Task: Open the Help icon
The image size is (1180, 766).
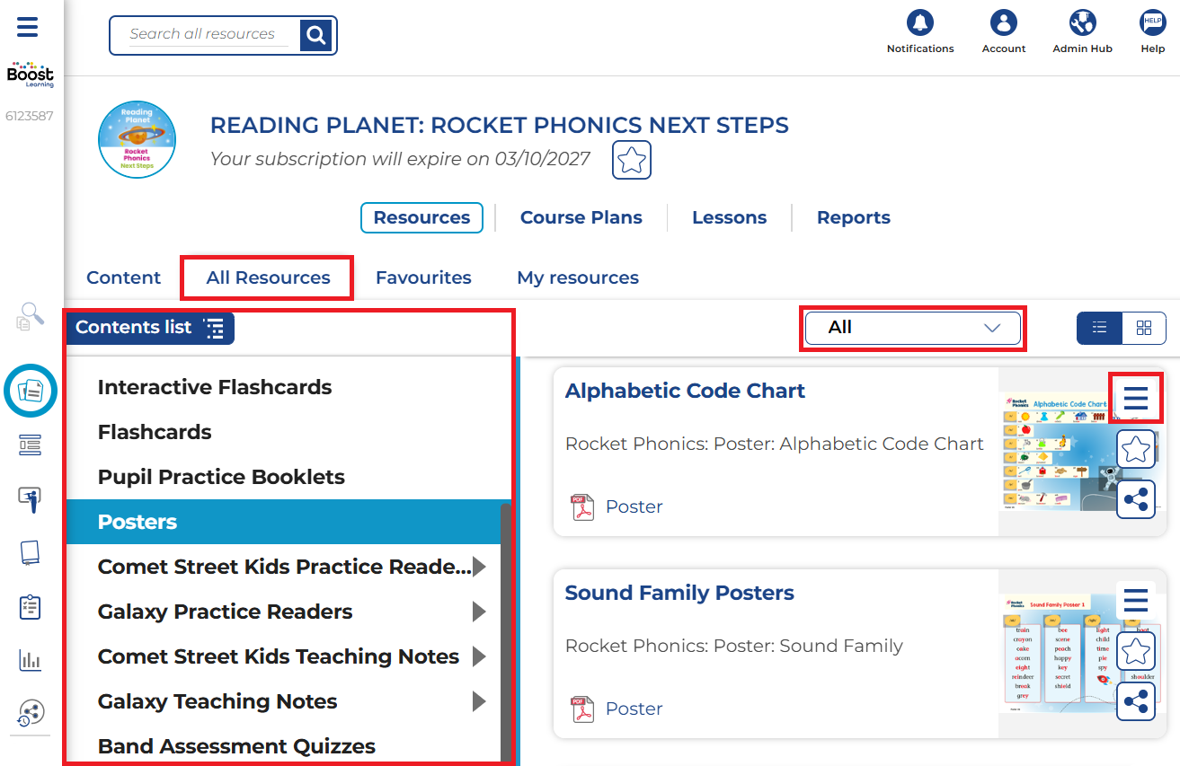Action: click(x=1152, y=23)
